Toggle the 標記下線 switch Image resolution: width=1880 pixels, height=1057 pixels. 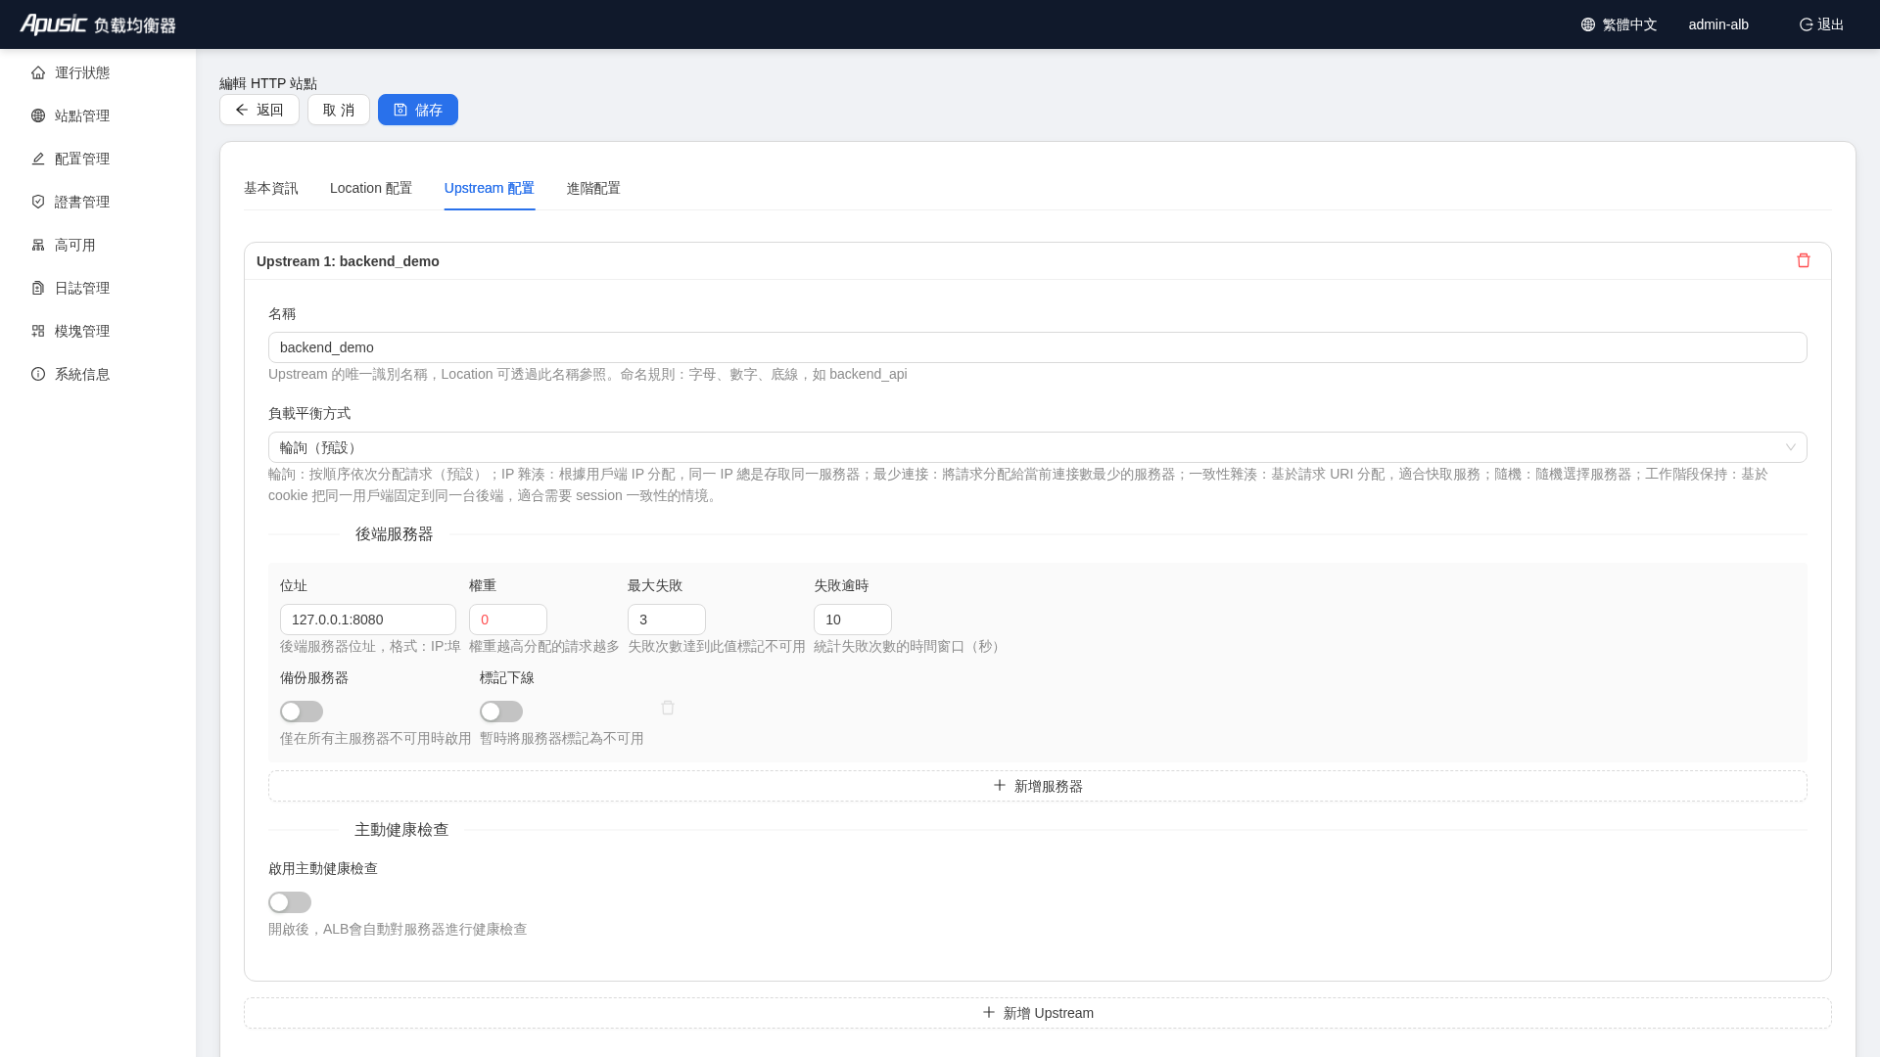pyautogui.click(x=501, y=712)
